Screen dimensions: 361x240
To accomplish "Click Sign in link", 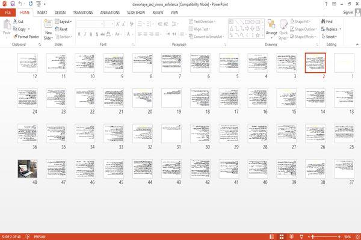I will click(x=348, y=13).
